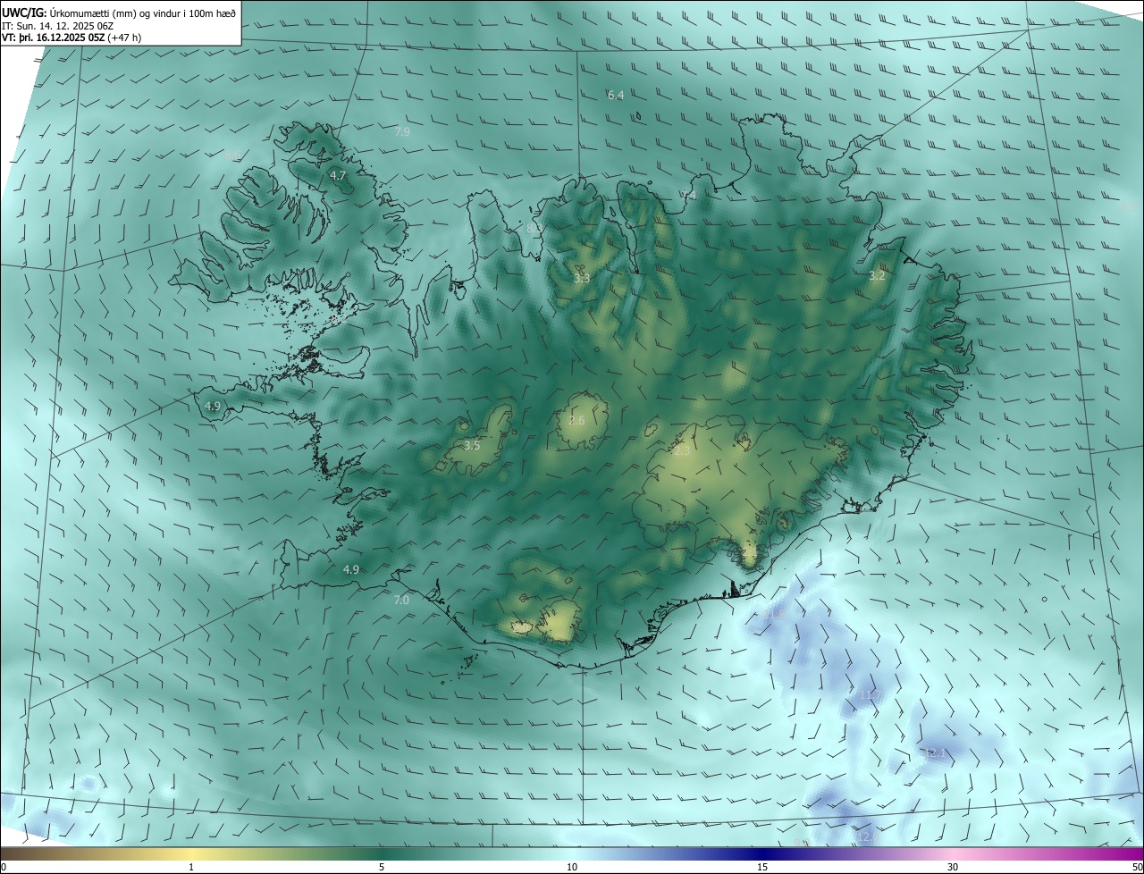Select the 3.2 value label in east Iceland
This screenshot has width=1144, height=874.
point(877,276)
